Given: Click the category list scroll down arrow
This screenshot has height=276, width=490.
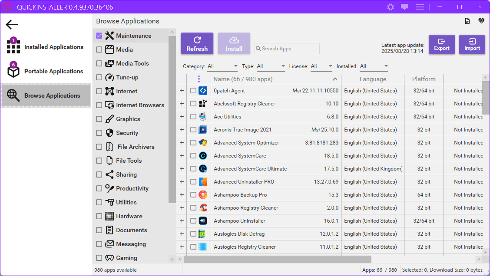Looking at the screenshot, I should [x=172, y=259].
